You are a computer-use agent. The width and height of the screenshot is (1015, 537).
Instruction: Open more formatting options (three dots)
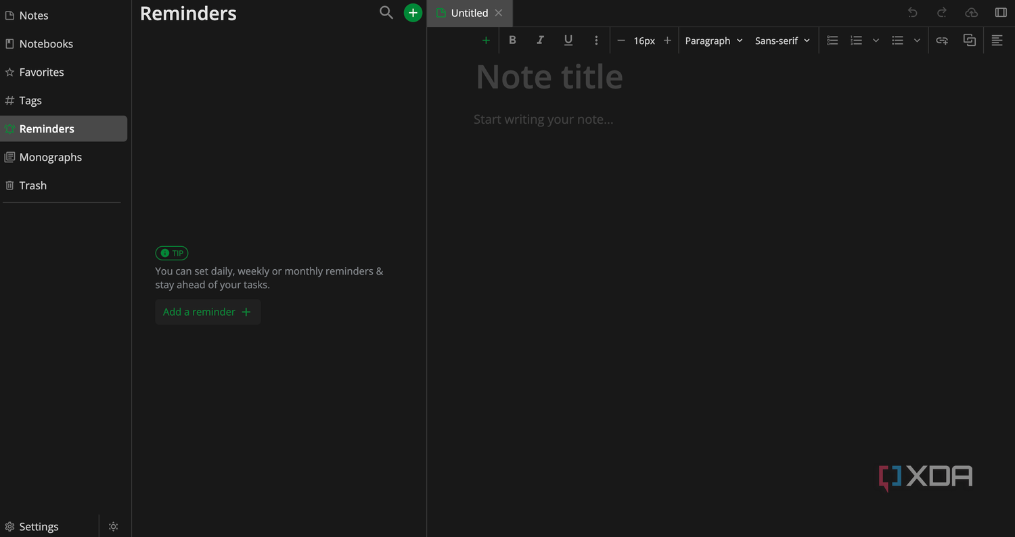coord(596,41)
